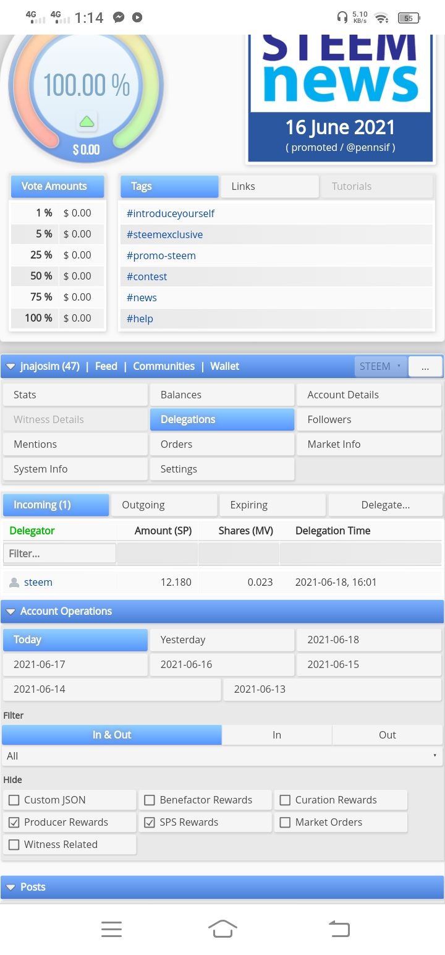Screen dimensions: 445x955
Task: Select the Delegations panel button
Action: coord(222,419)
